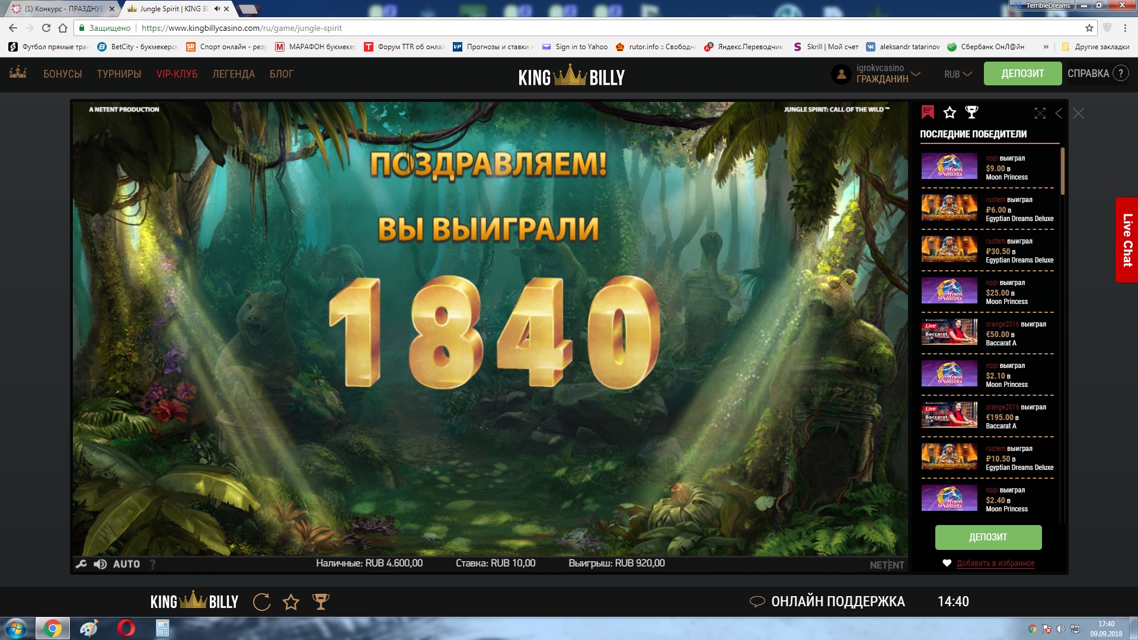
Task: Click the trophy icon in bottom bar
Action: click(321, 602)
